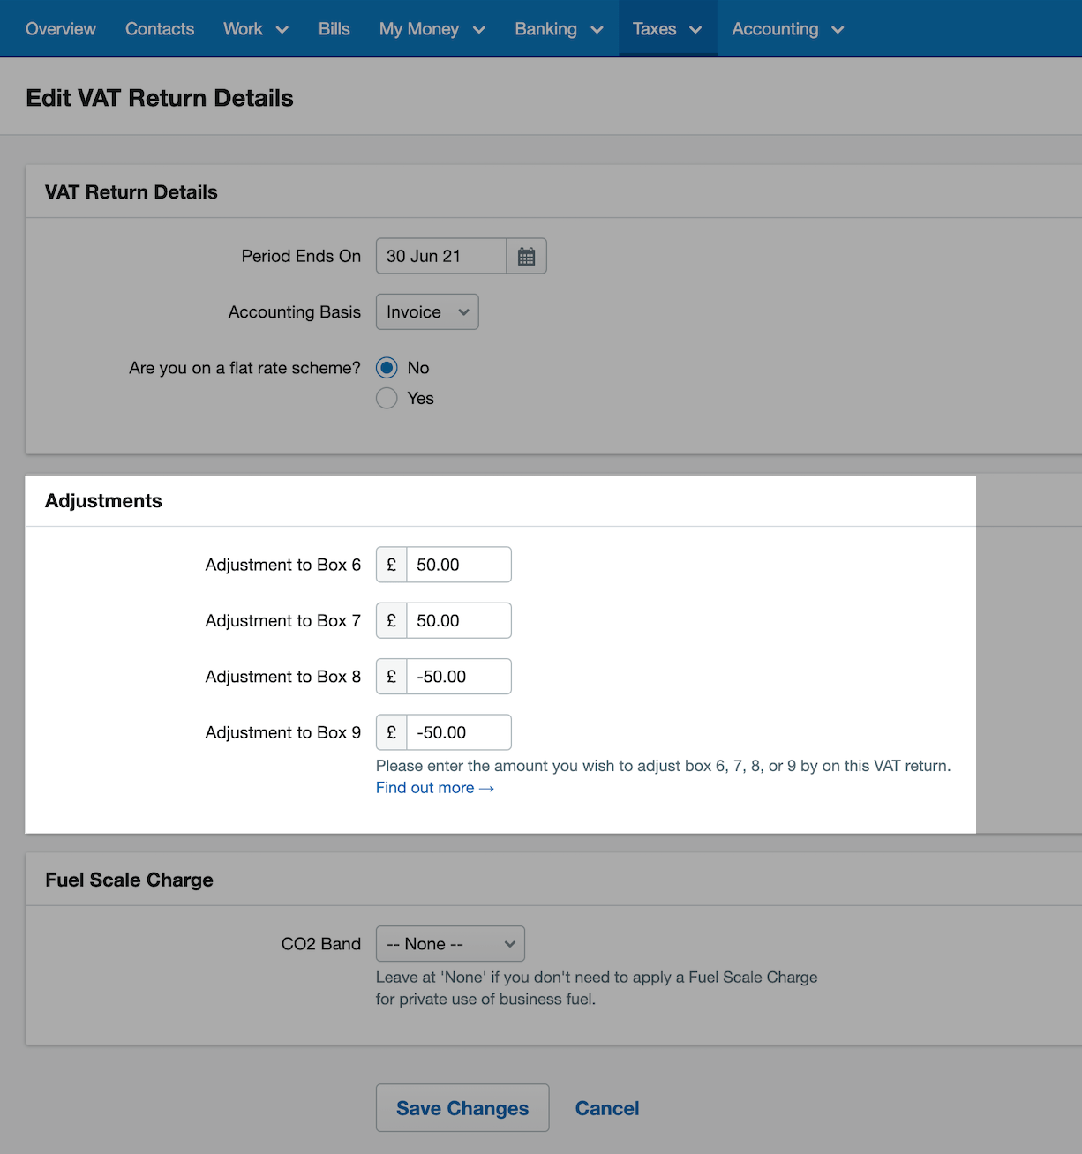Open the Contacts section

click(x=160, y=29)
